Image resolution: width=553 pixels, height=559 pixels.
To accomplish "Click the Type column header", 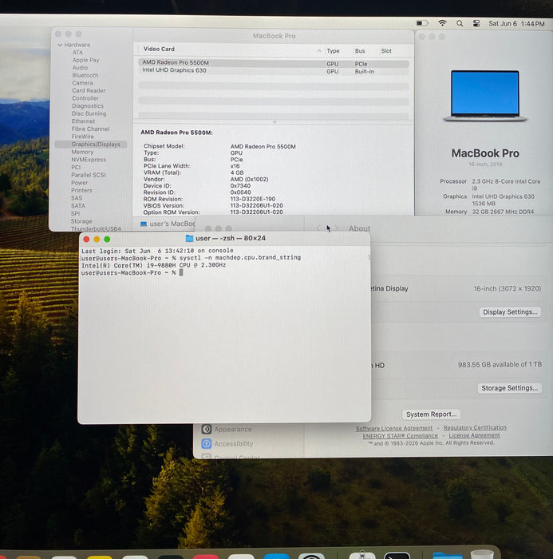I will click(x=333, y=51).
